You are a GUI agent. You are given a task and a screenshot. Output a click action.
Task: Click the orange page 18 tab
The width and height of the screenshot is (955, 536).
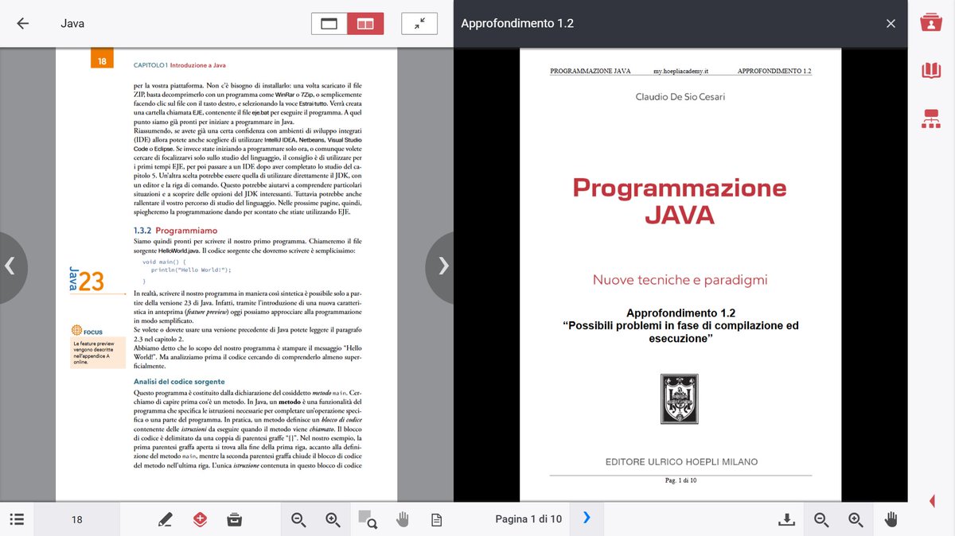click(102, 59)
